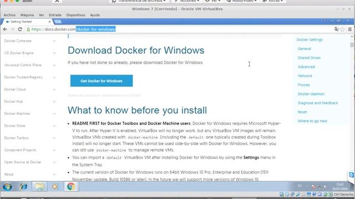Image resolution: width=355 pixels, height=199 pixels.
Task: Go back in Chrome browser
Action: (5, 29)
